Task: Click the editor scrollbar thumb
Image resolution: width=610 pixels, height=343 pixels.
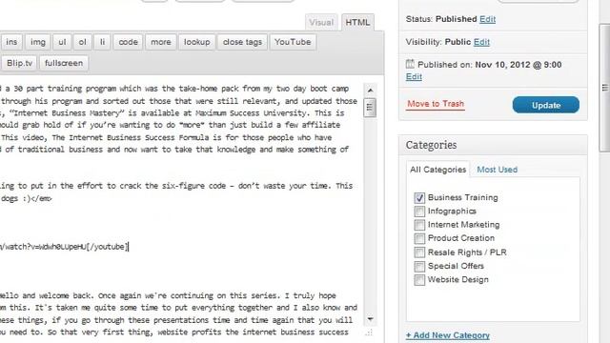Action: tap(370, 108)
